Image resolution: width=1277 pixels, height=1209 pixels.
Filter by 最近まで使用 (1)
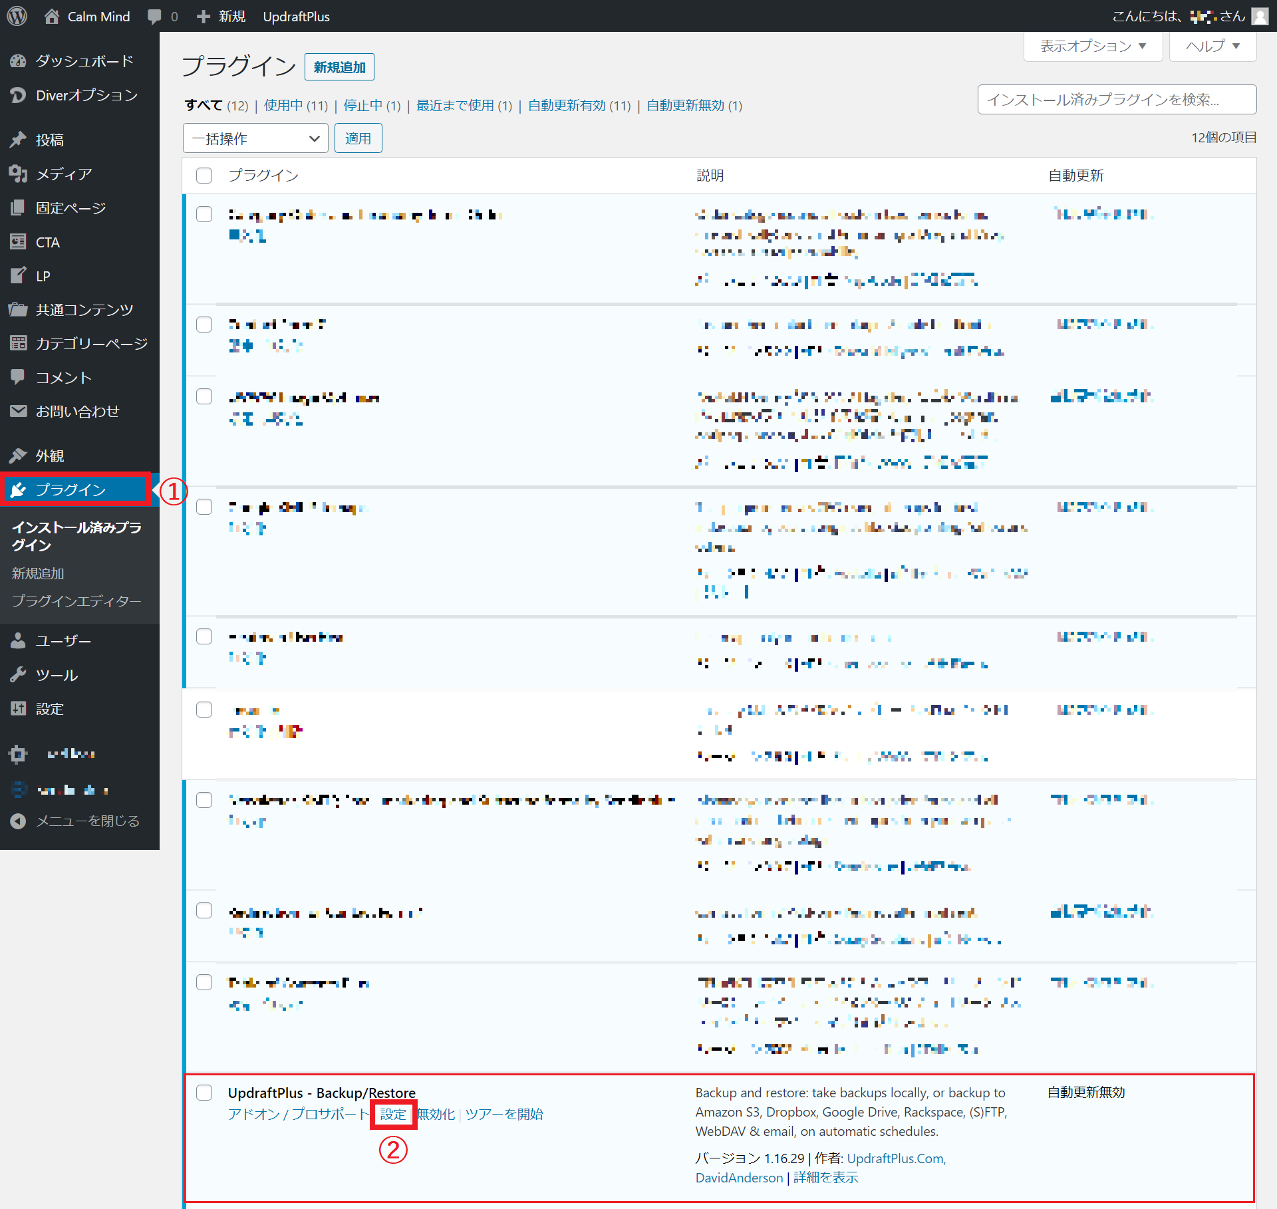[464, 105]
